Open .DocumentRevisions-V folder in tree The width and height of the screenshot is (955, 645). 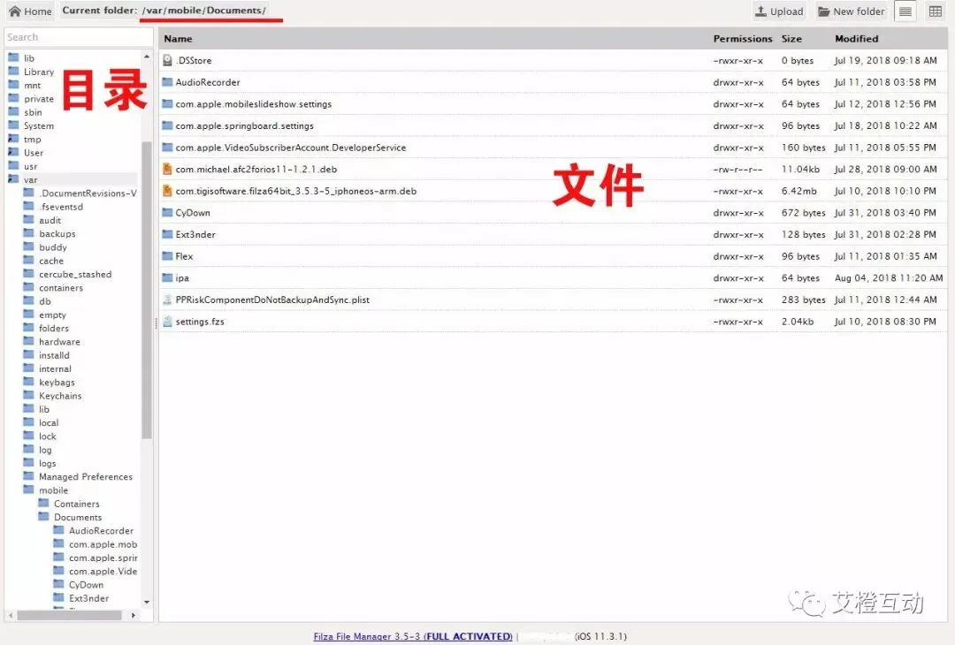click(x=88, y=193)
